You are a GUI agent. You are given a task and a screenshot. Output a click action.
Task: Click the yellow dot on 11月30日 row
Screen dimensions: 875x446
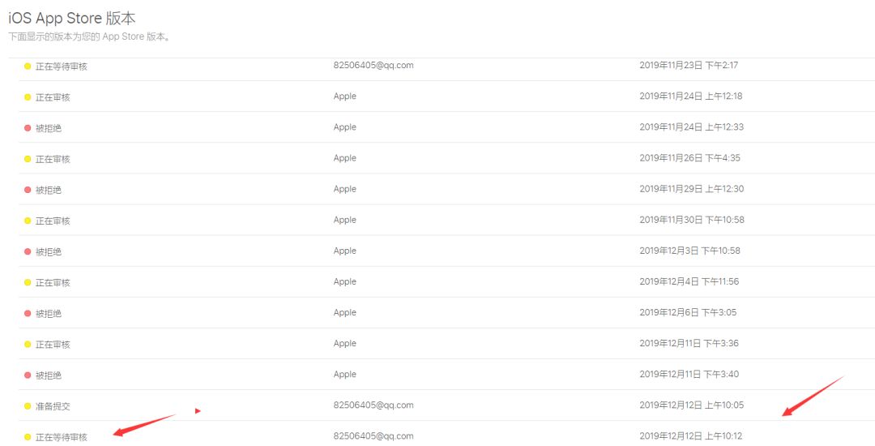pos(28,221)
